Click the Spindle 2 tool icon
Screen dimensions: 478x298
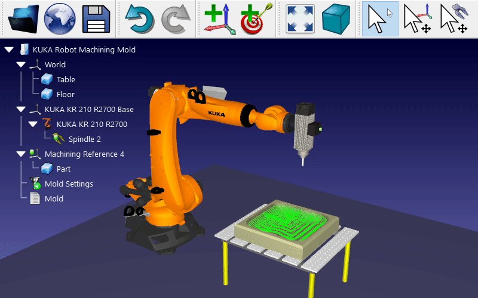[x=59, y=139]
